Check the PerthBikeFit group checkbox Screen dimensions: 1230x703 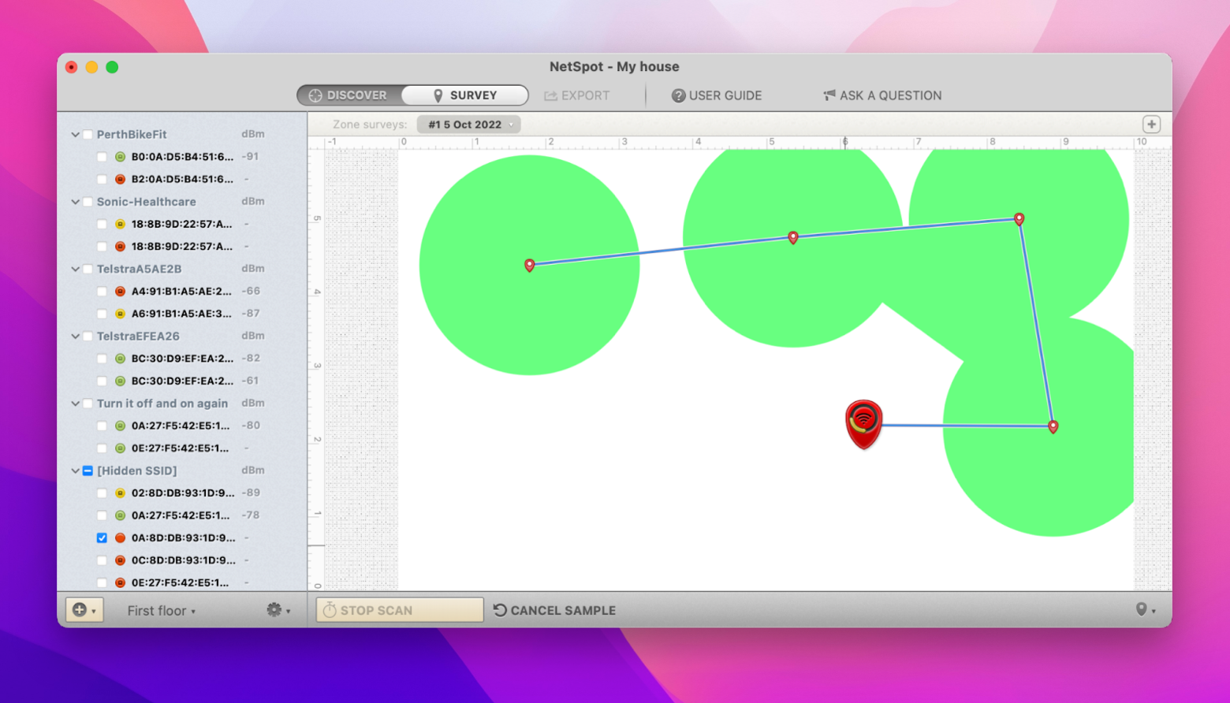point(88,135)
